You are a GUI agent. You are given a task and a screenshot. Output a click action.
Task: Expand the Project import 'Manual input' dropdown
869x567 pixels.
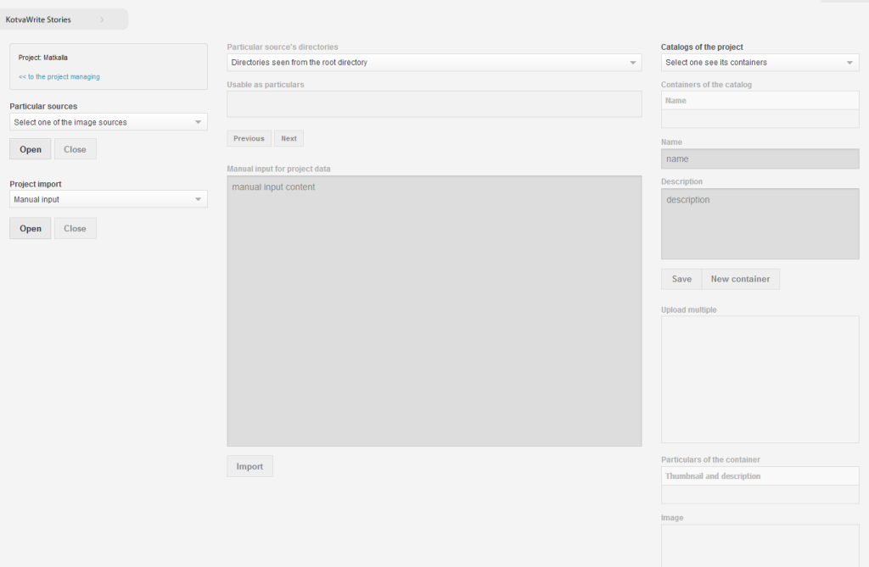coord(109,199)
